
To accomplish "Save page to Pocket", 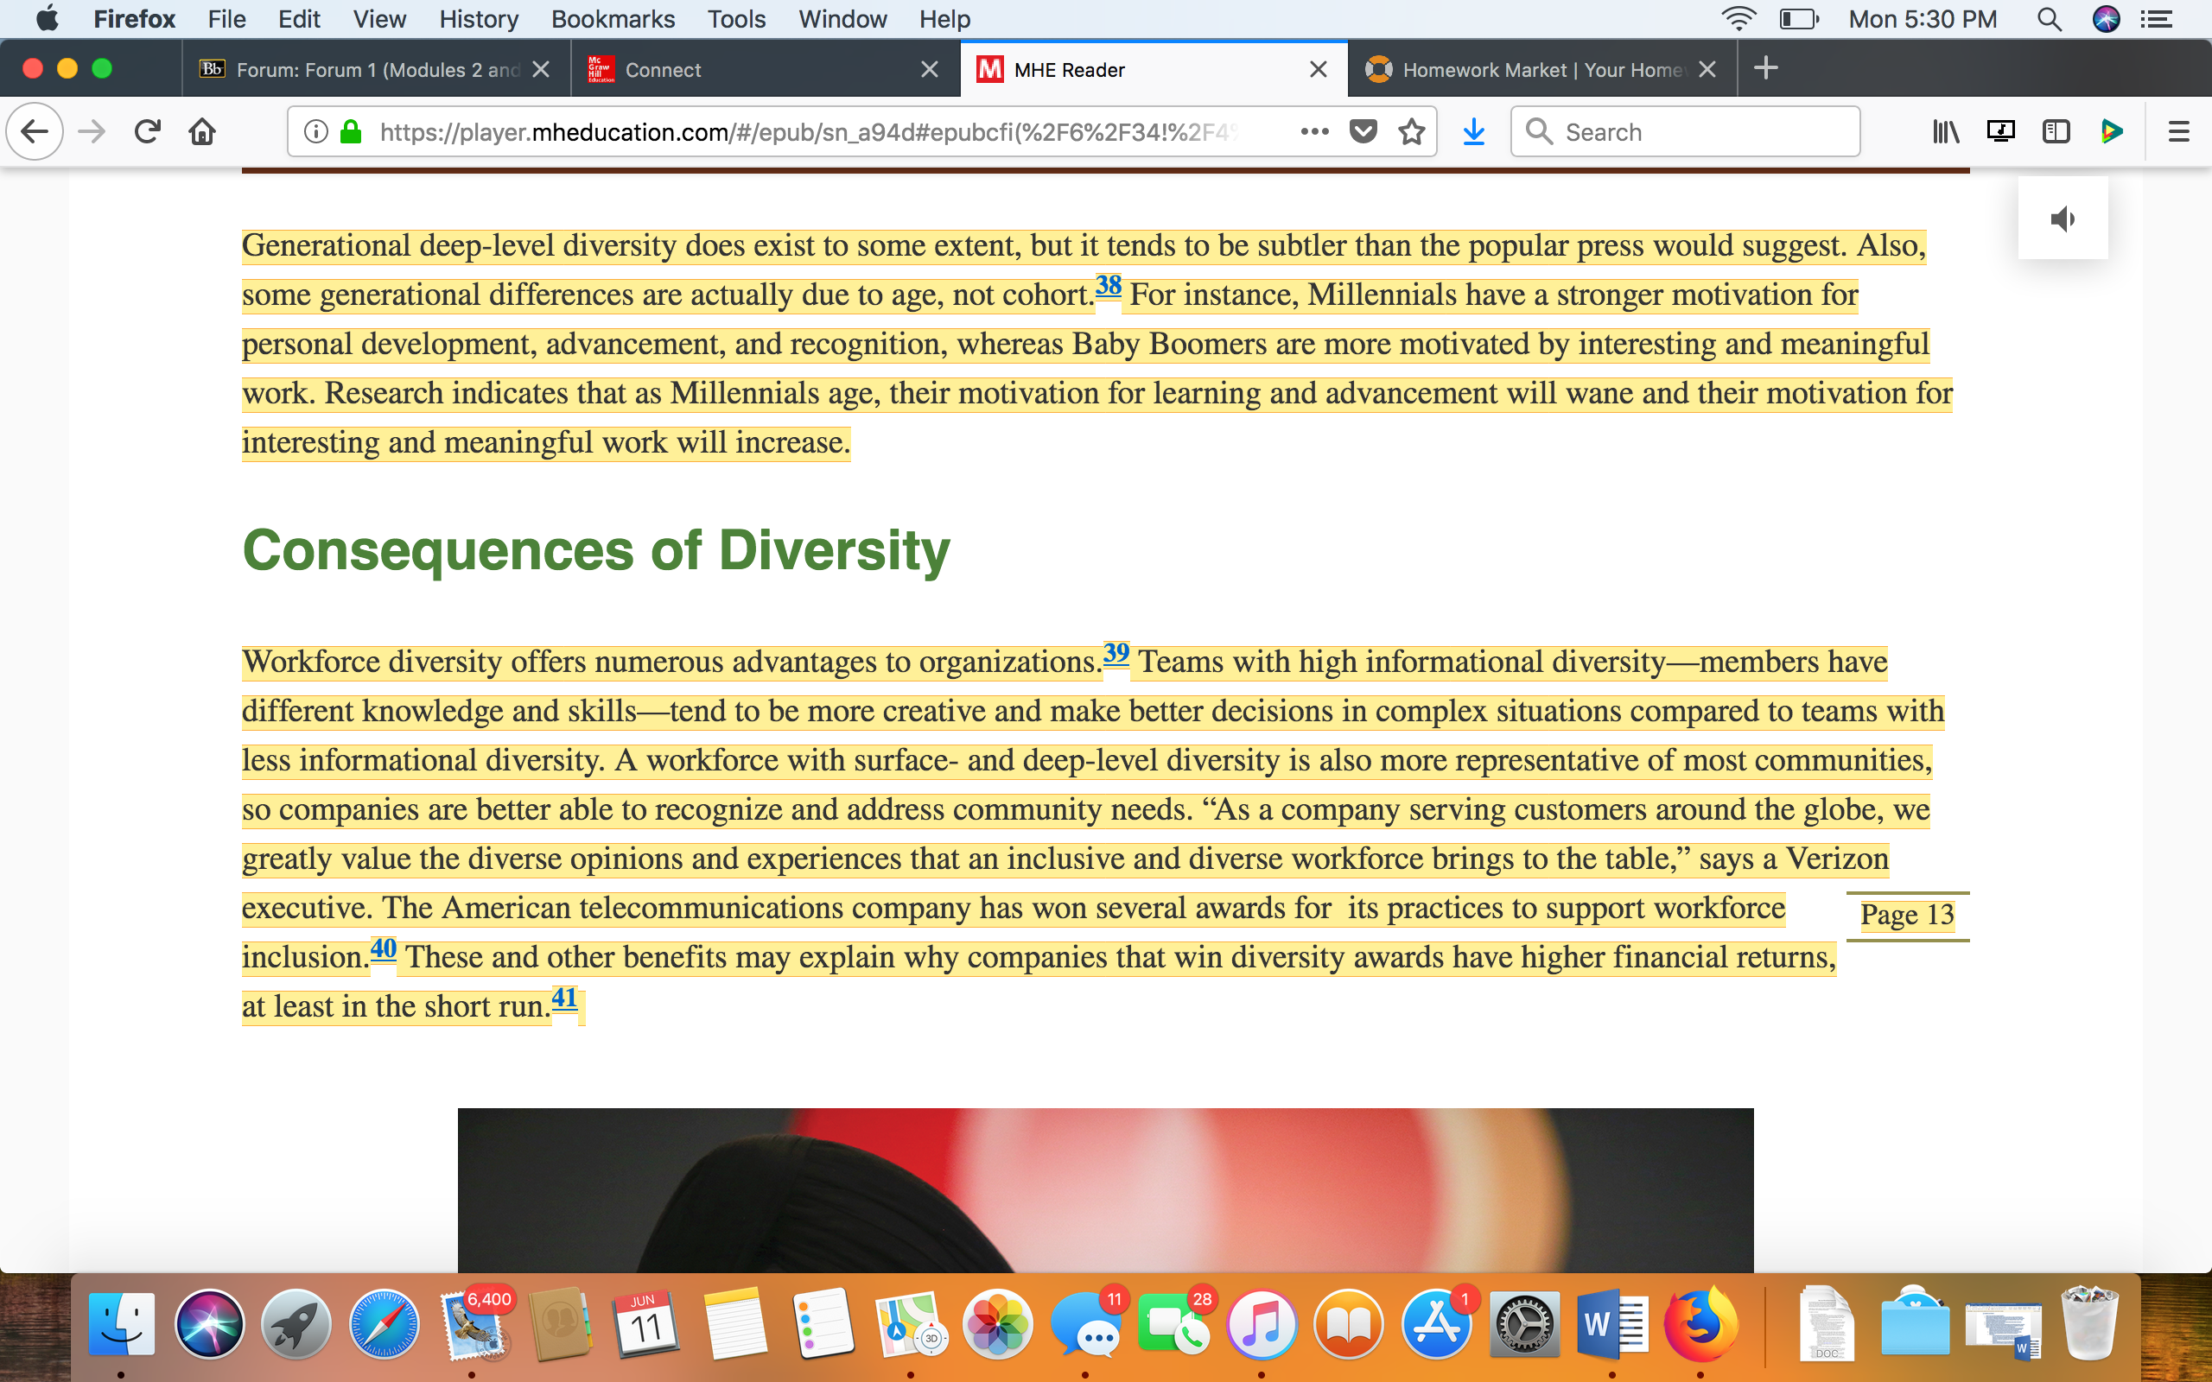I will [1363, 131].
